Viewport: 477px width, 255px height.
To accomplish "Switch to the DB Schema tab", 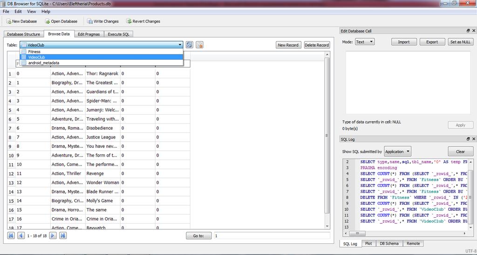I will point(389,243).
